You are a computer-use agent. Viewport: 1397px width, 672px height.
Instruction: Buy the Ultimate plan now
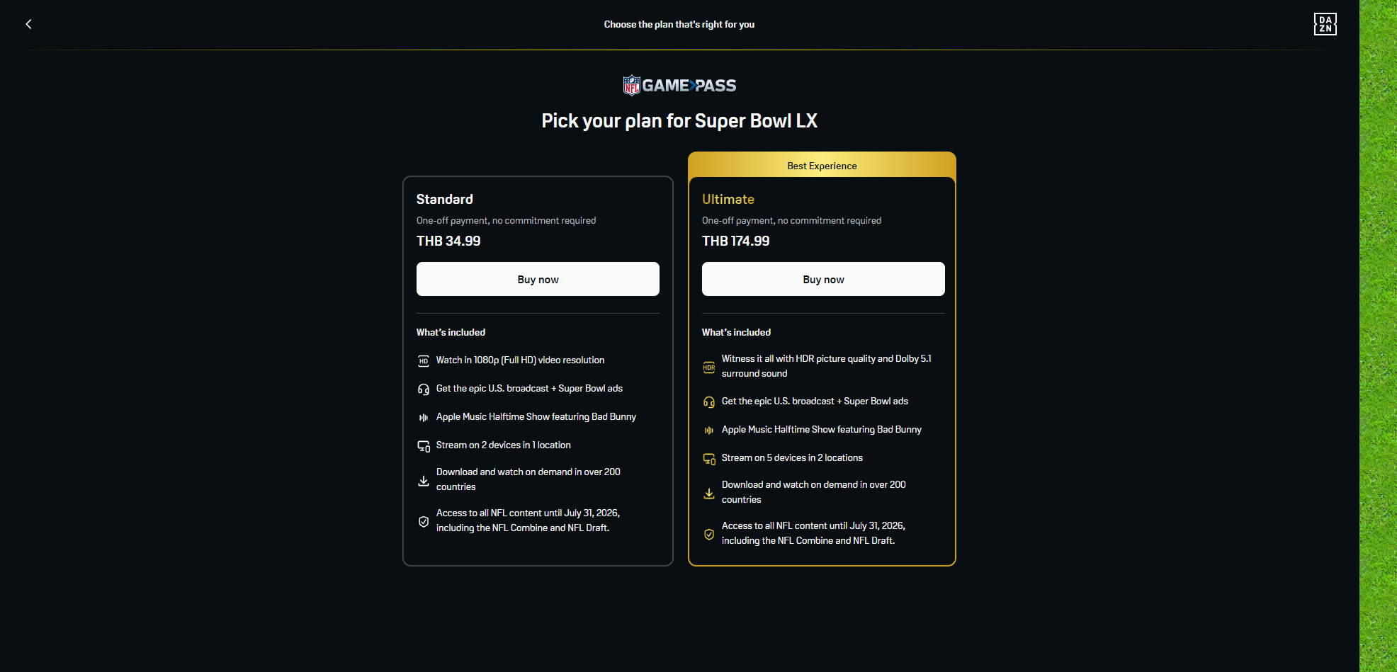tap(823, 279)
